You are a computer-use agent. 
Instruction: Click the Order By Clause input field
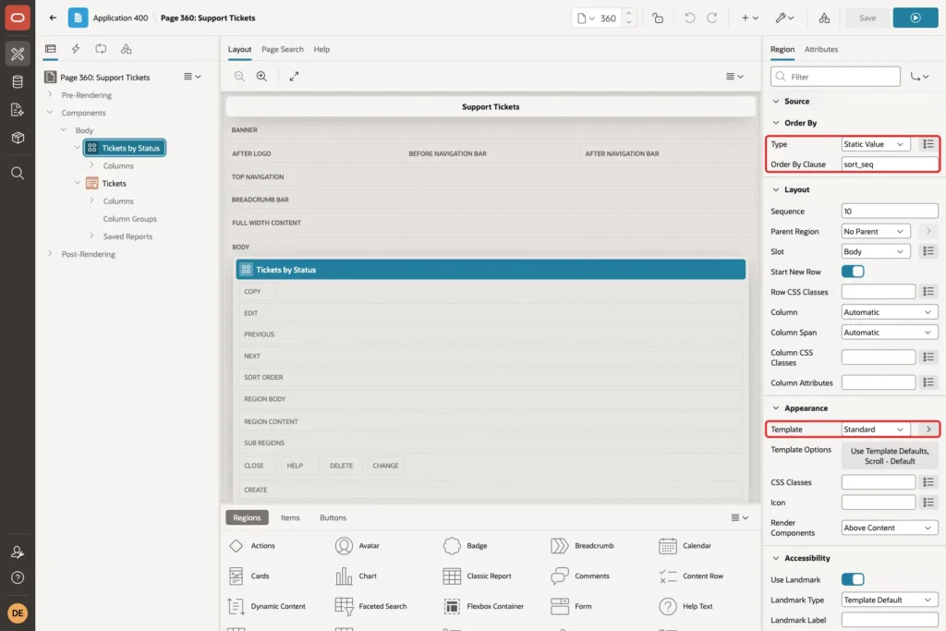(x=890, y=164)
